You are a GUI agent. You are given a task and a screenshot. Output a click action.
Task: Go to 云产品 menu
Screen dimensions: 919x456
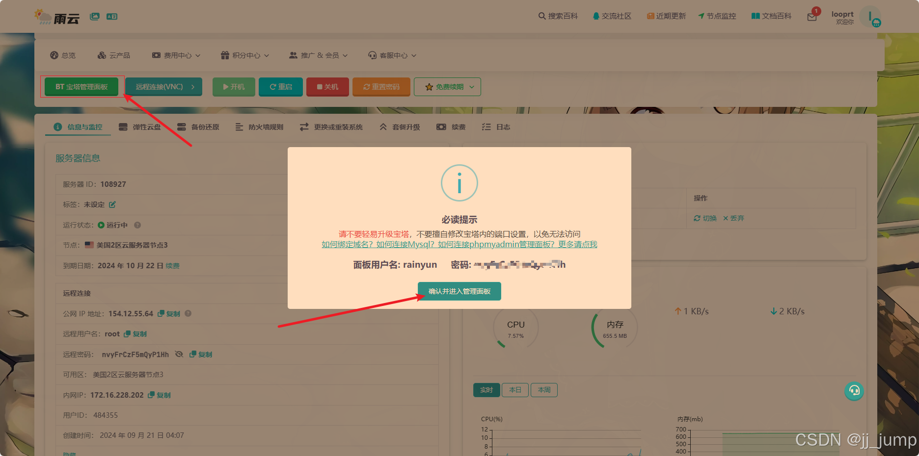click(x=114, y=55)
